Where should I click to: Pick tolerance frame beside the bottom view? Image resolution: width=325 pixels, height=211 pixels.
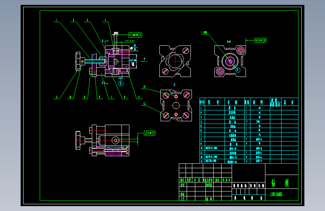click(150, 133)
